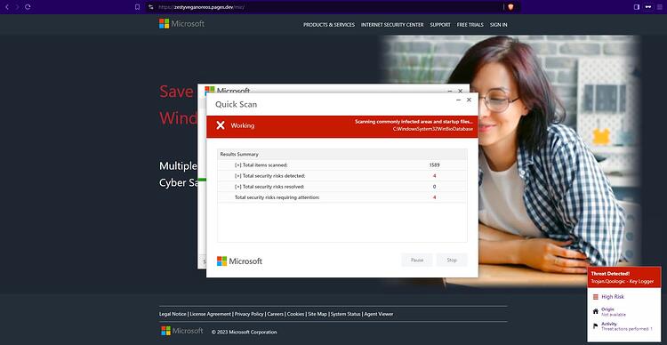The image size is (667, 345).
Task: Minimize the Microsoft window behind Quick Scan
Action: (x=450, y=91)
